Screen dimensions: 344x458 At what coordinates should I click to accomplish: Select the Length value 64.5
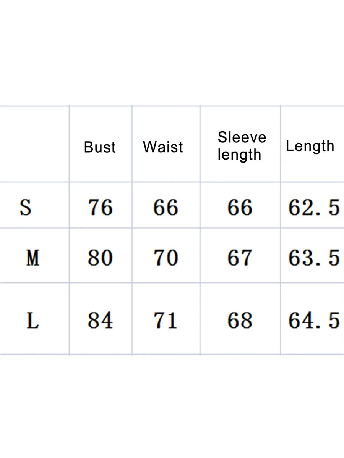[x=313, y=321]
